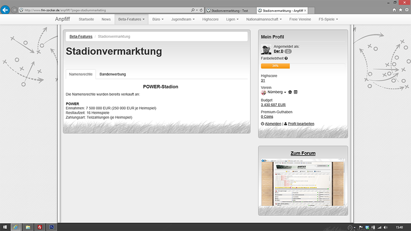
Task: Open the Jugendteam dropdown menu
Action: pos(184,19)
